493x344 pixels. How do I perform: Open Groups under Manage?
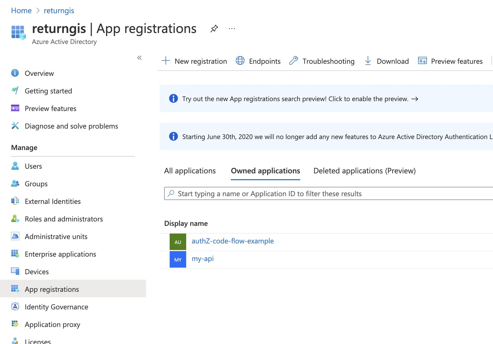[36, 184]
